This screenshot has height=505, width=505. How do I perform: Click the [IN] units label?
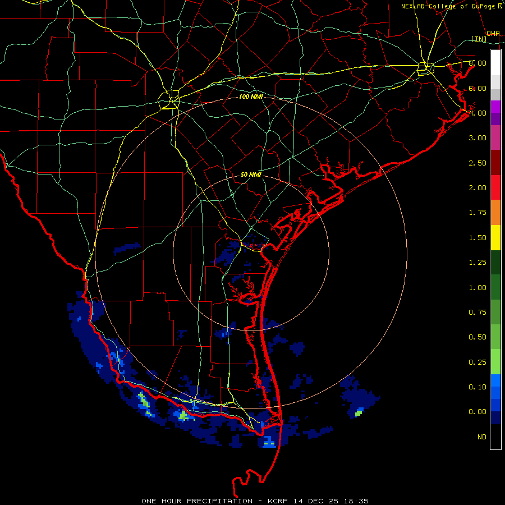tap(479, 39)
